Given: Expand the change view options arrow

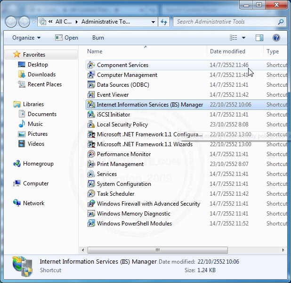Looking at the screenshot, I should pos(243,38).
